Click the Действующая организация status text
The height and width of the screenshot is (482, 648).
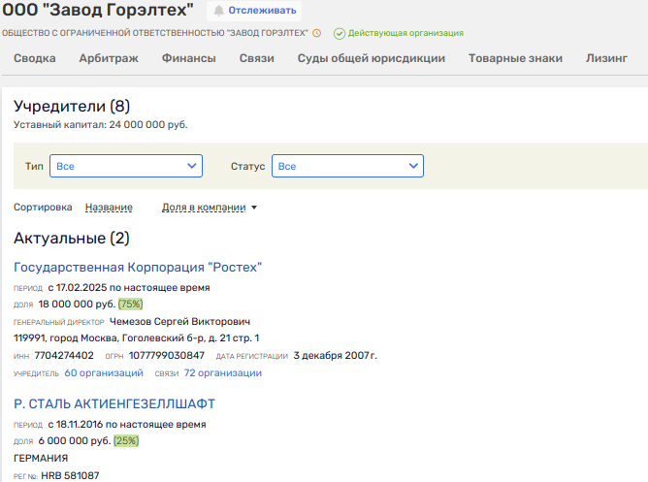pyautogui.click(x=405, y=33)
